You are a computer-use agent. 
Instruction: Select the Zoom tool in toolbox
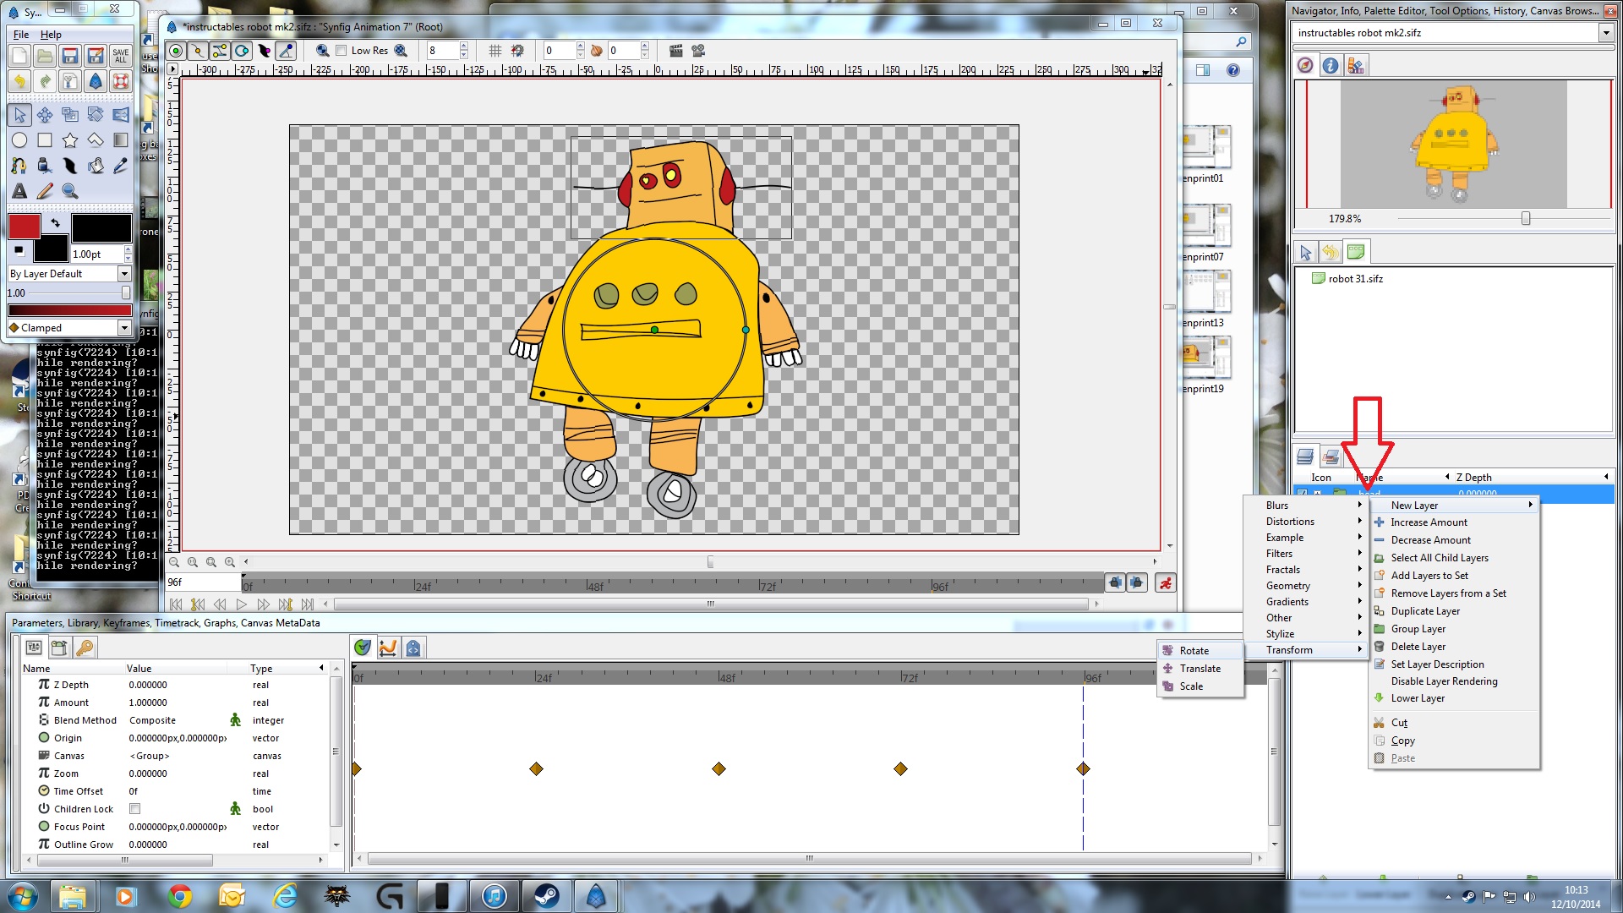coord(70,191)
